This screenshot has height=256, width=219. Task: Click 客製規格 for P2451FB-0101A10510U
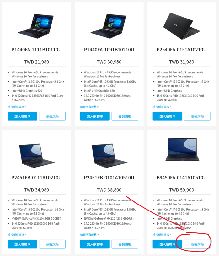pos(125,244)
